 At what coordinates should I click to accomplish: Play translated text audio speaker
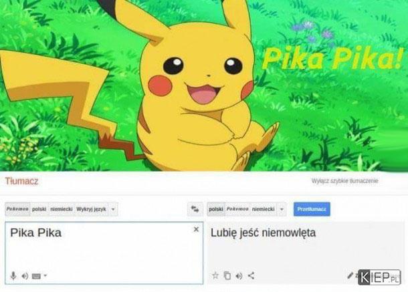239,275
